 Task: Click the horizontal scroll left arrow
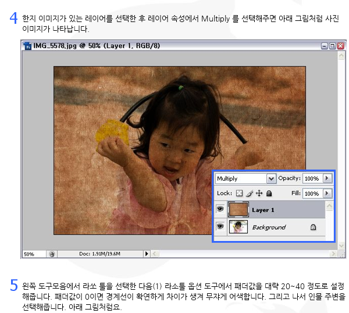click(x=155, y=254)
